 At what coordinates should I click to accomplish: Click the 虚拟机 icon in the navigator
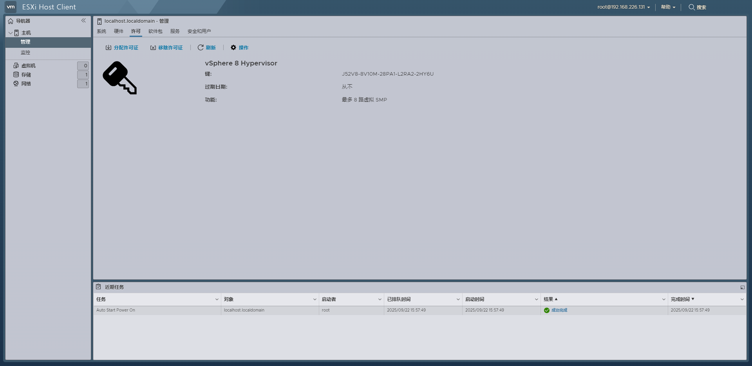click(16, 65)
